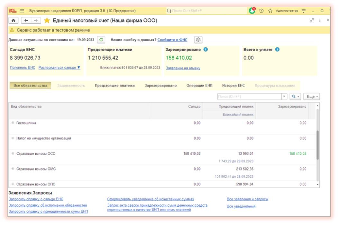
Task: Open the Операции ЕНП tab
Action: tap(199, 86)
